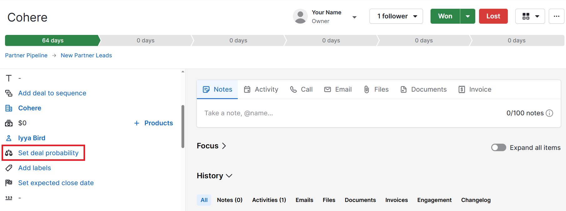Filter history by Emails

coord(304,200)
